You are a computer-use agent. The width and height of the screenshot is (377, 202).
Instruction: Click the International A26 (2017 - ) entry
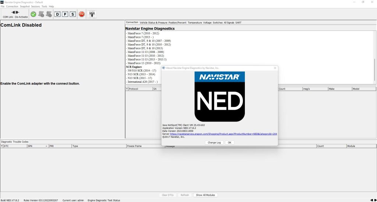click(x=142, y=82)
